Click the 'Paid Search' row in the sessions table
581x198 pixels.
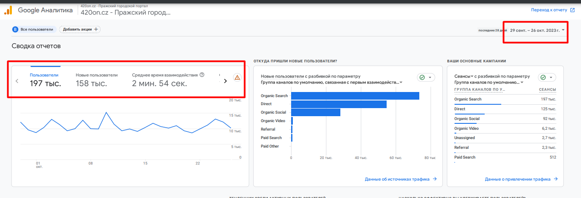(505, 157)
